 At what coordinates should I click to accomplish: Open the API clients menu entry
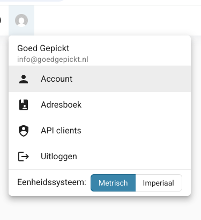pyautogui.click(x=100, y=131)
